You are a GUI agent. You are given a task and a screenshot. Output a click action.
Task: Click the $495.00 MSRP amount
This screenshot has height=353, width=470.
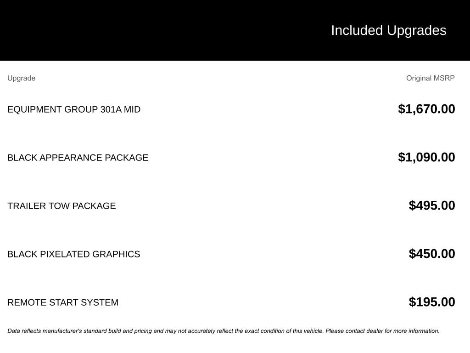tap(432, 205)
